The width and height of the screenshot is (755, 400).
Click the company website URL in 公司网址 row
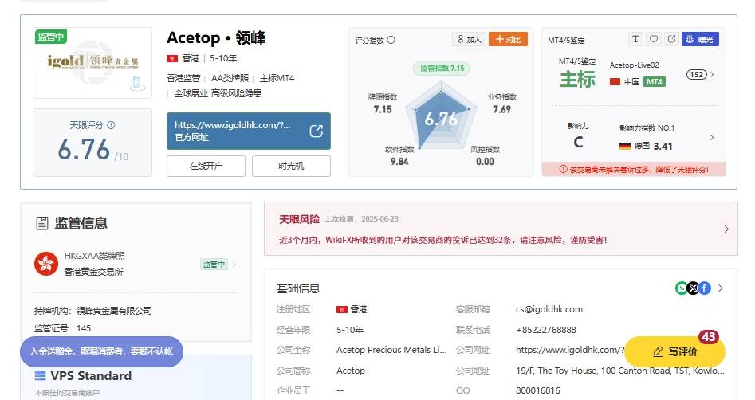(x=570, y=351)
